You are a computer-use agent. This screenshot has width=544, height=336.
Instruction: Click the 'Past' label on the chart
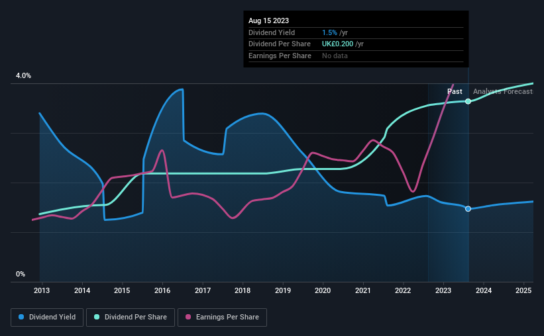(455, 91)
